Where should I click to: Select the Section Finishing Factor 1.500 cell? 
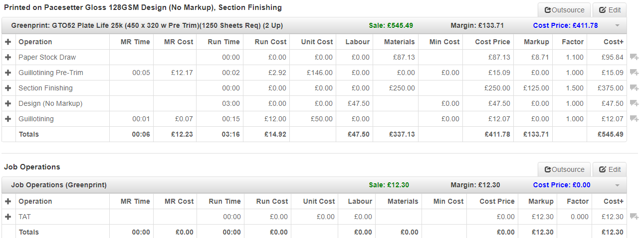(570, 88)
